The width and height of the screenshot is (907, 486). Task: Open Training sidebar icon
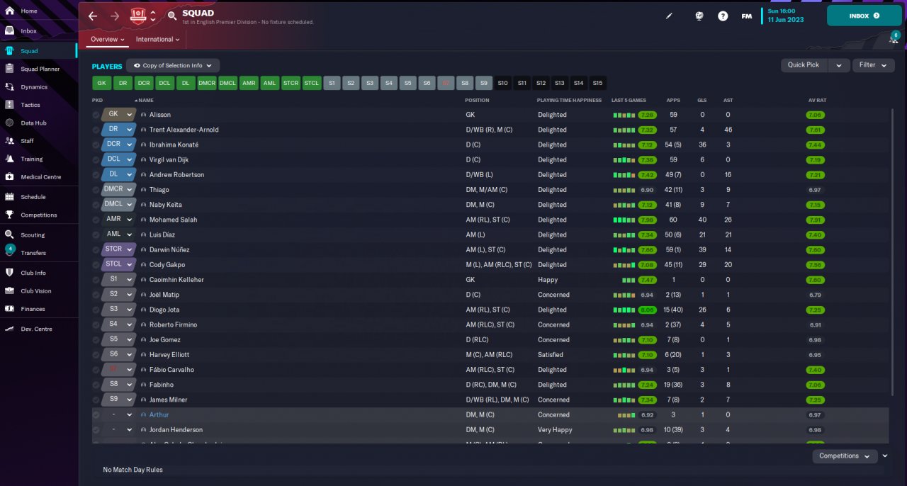[9, 159]
